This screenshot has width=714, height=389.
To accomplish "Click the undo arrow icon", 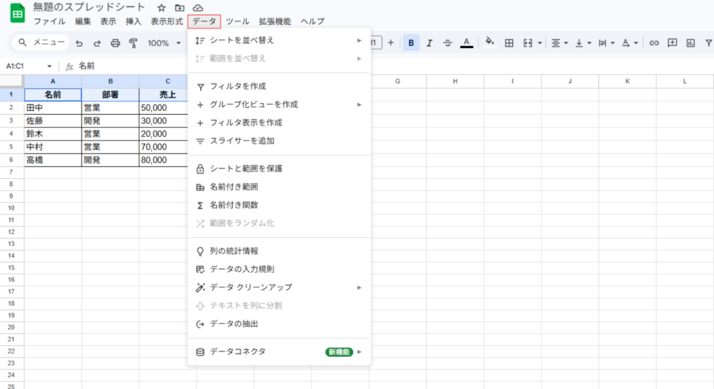I will point(79,43).
